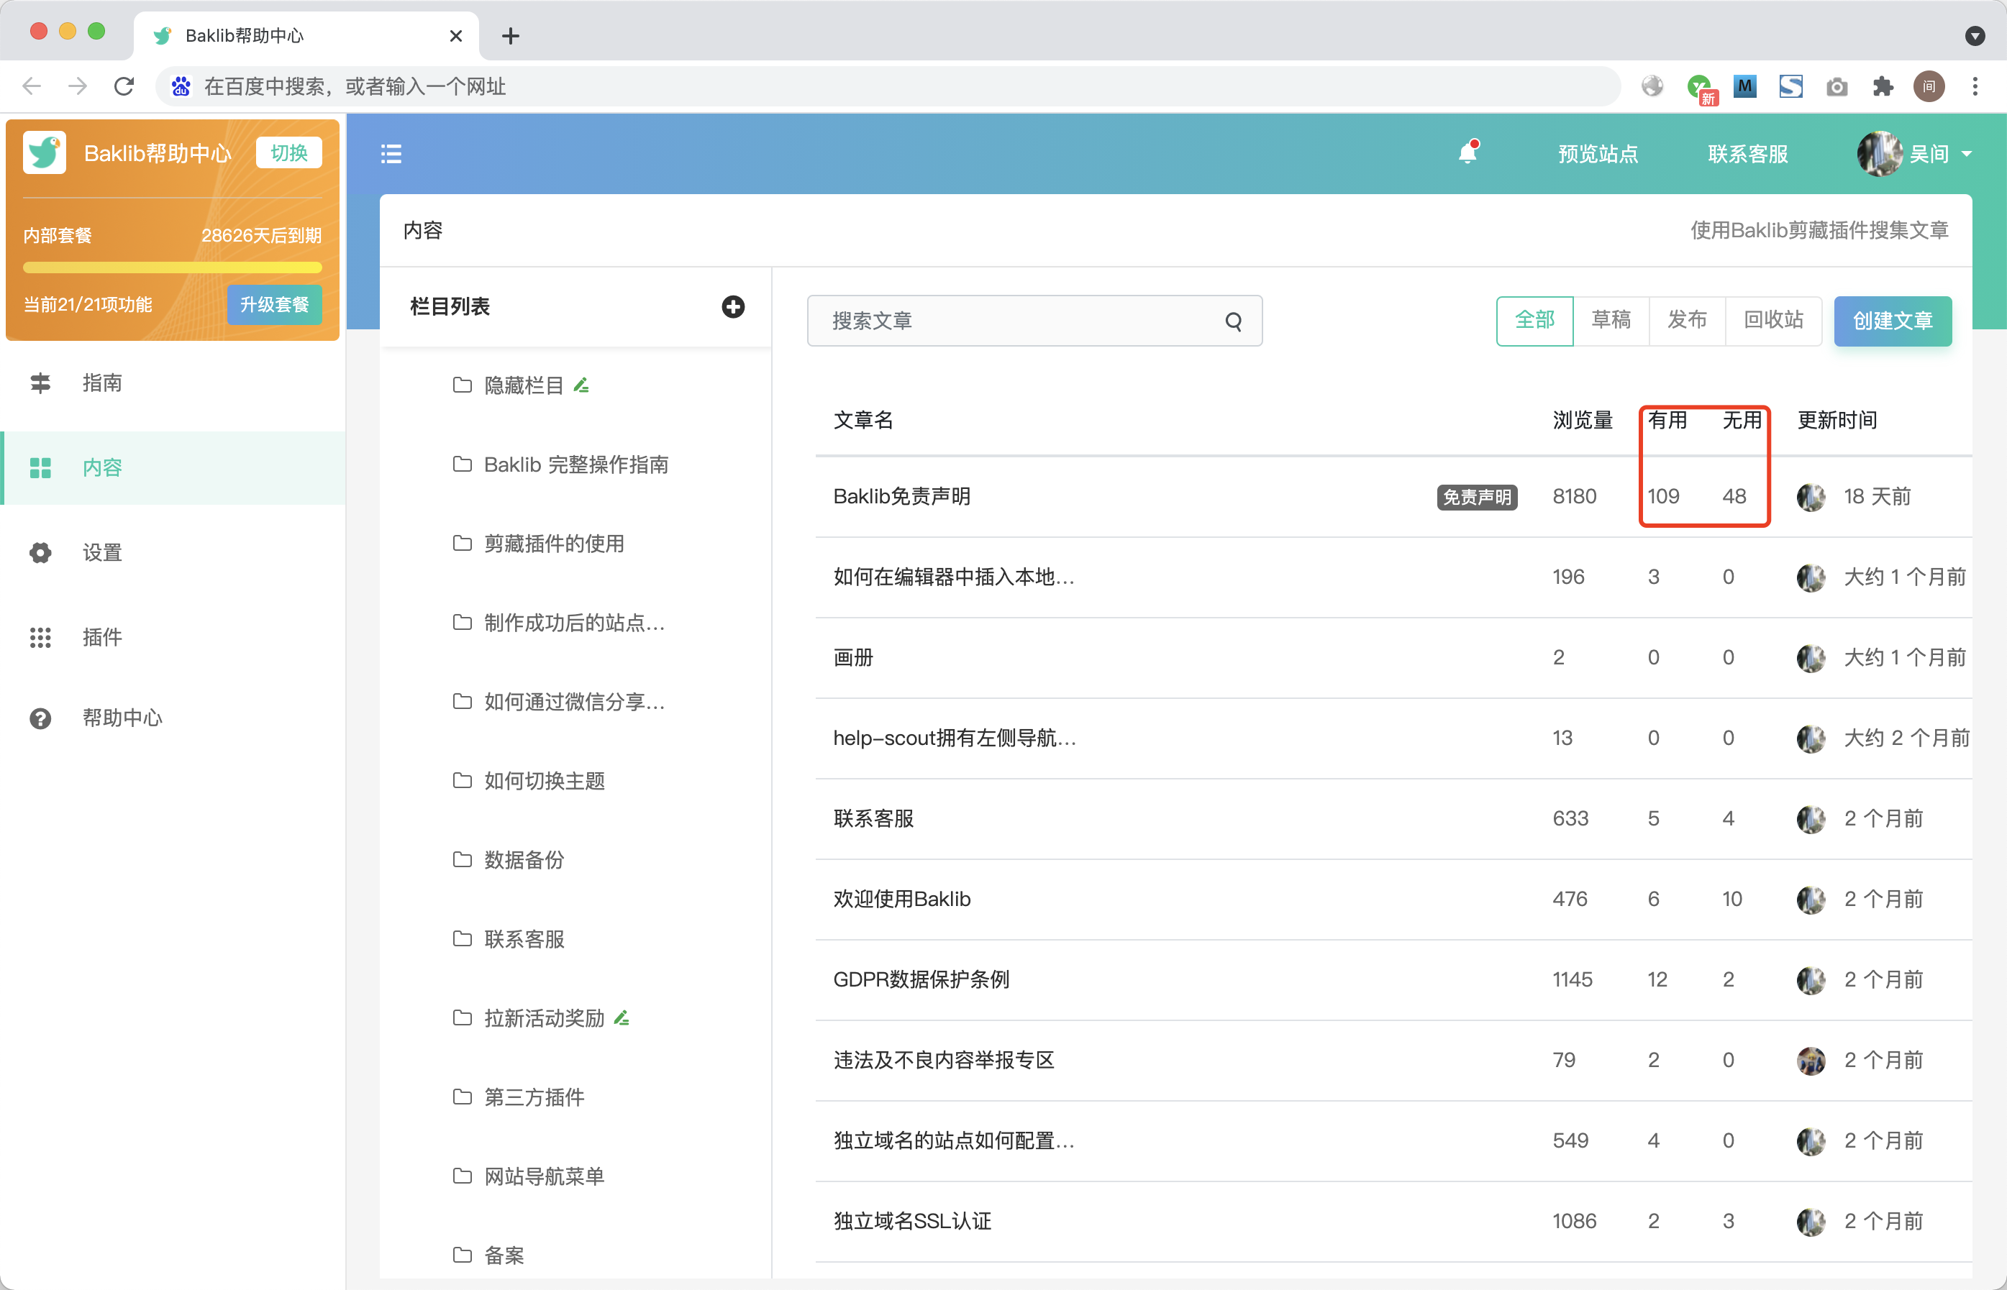Click the 切换 site button

[289, 153]
